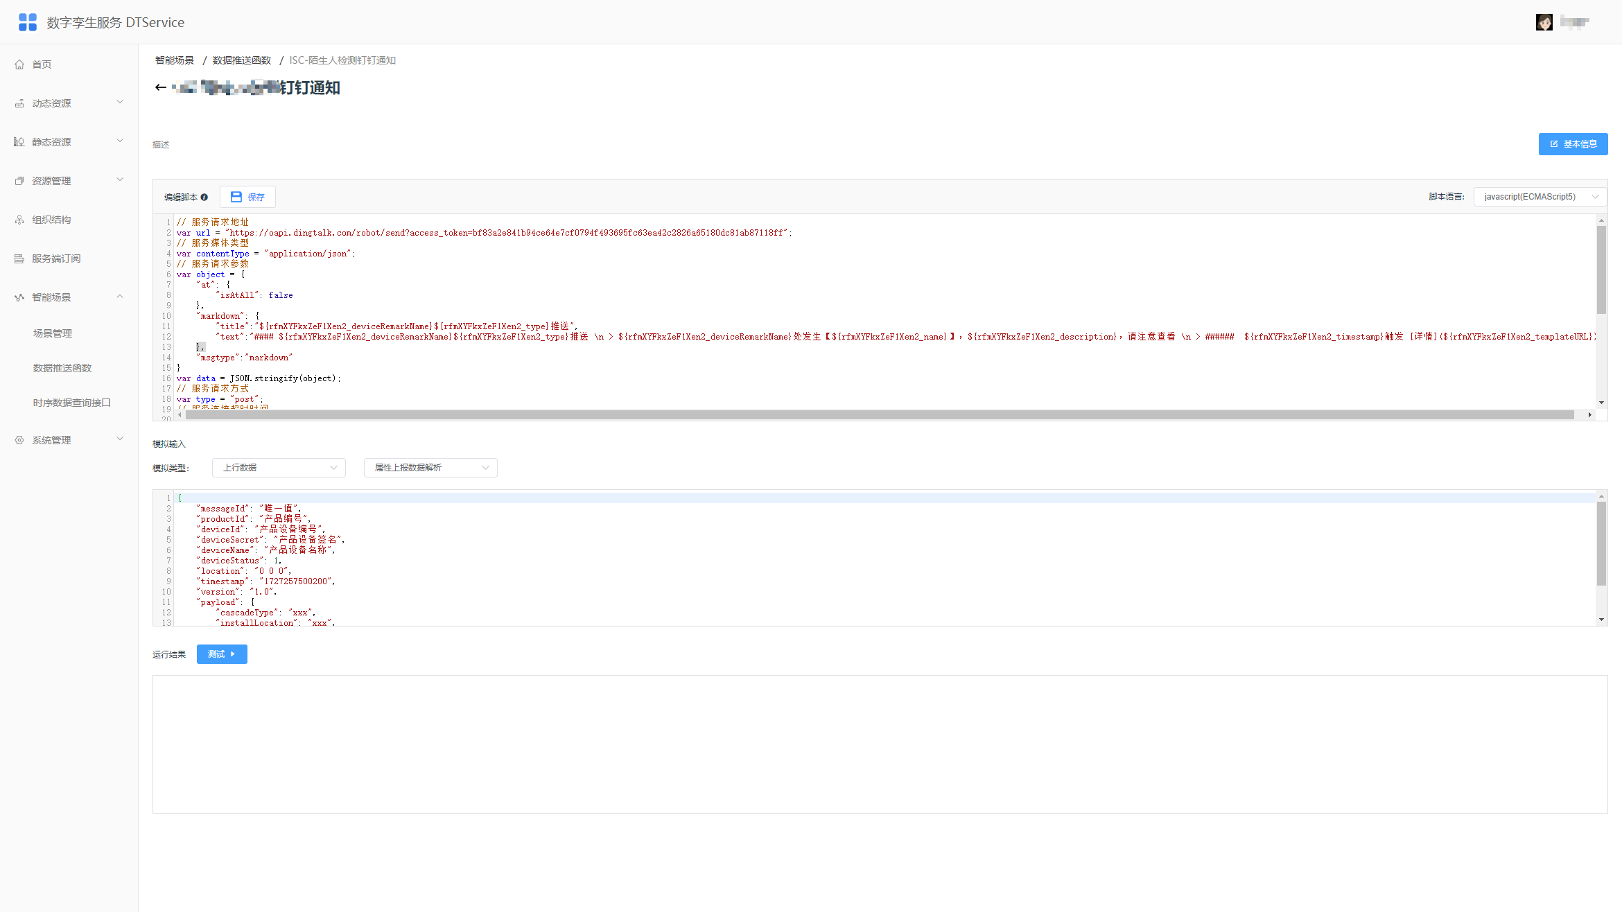Open the 脚本语言 javascript dropdown

click(x=1540, y=197)
